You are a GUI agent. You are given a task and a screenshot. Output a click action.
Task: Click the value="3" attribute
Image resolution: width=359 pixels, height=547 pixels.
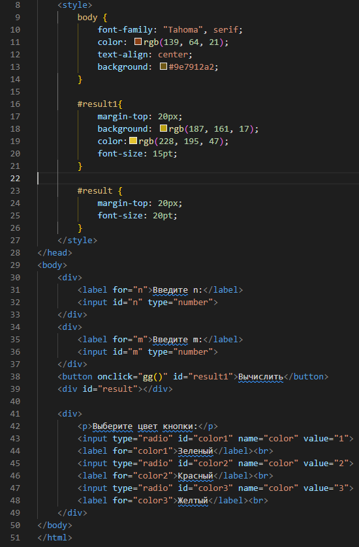click(326, 488)
